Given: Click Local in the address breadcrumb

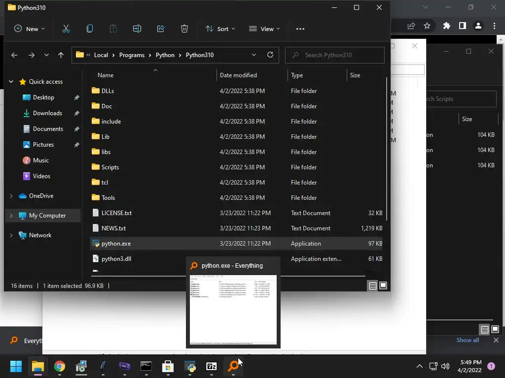Looking at the screenshot, I should click(x=101, y=55).
